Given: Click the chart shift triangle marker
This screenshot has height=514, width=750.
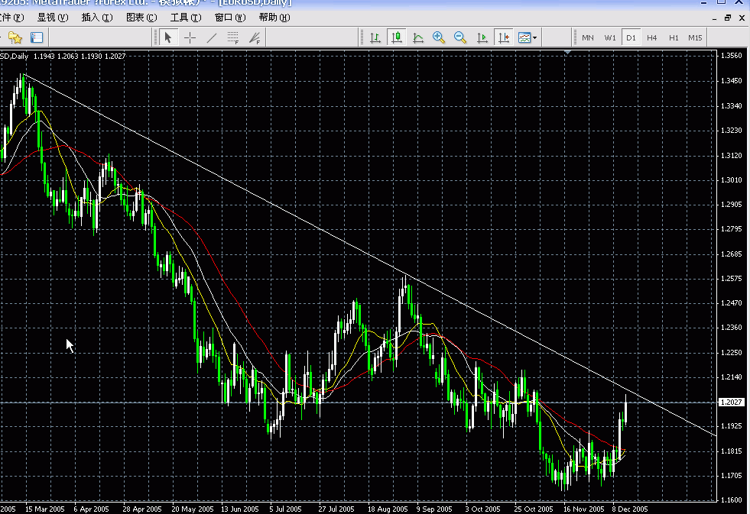Looking at the screenshot, I should coord(567,52).
